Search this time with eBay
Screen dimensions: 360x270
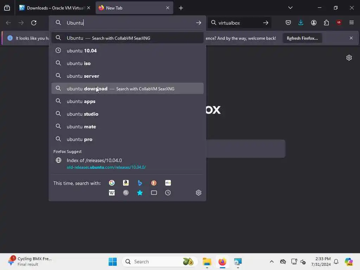(168, 183)
